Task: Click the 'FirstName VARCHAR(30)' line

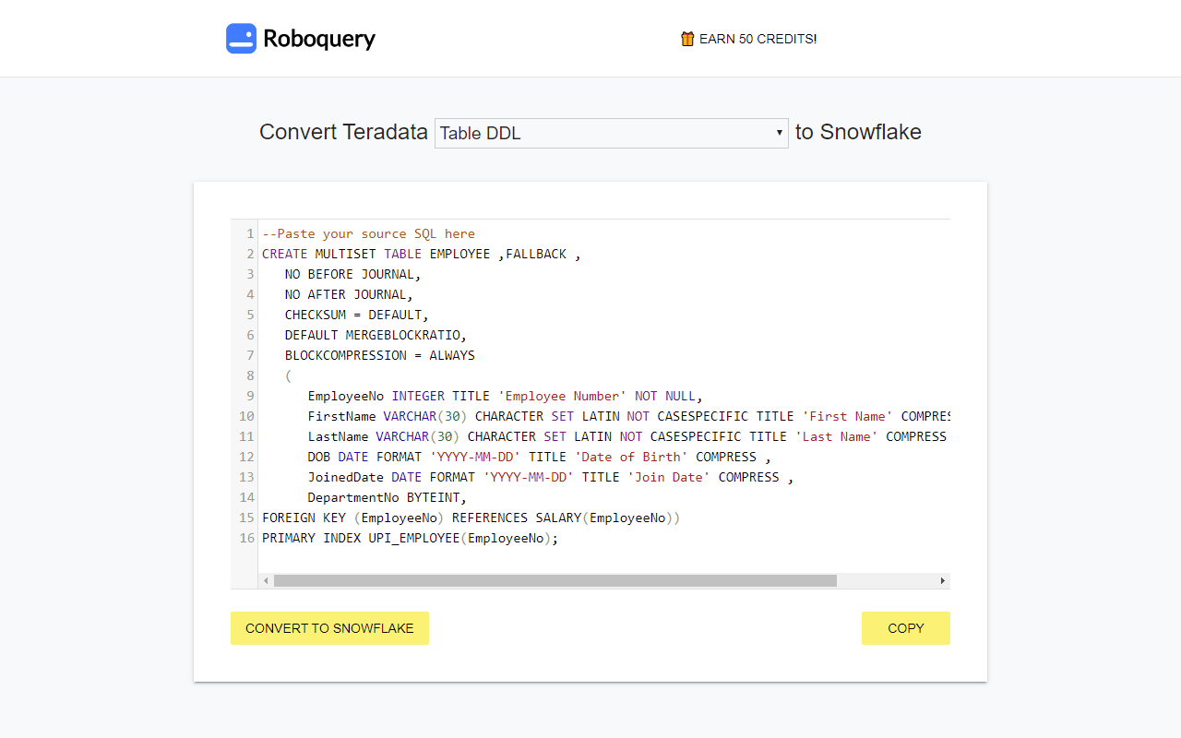Action: click(x=629, y=416)
